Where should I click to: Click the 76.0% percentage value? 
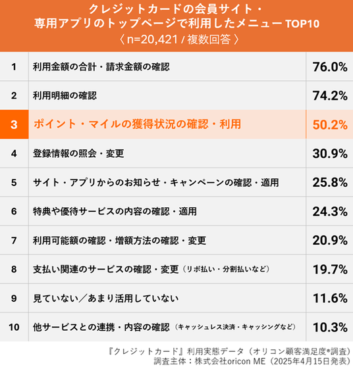click(x=330, y=67)
